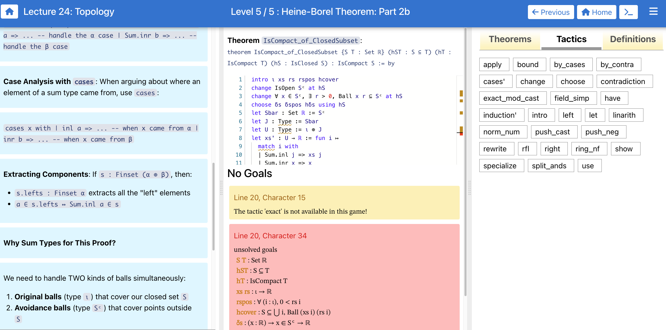
Task: Click the linarith tactic entry
Action: 626,115
